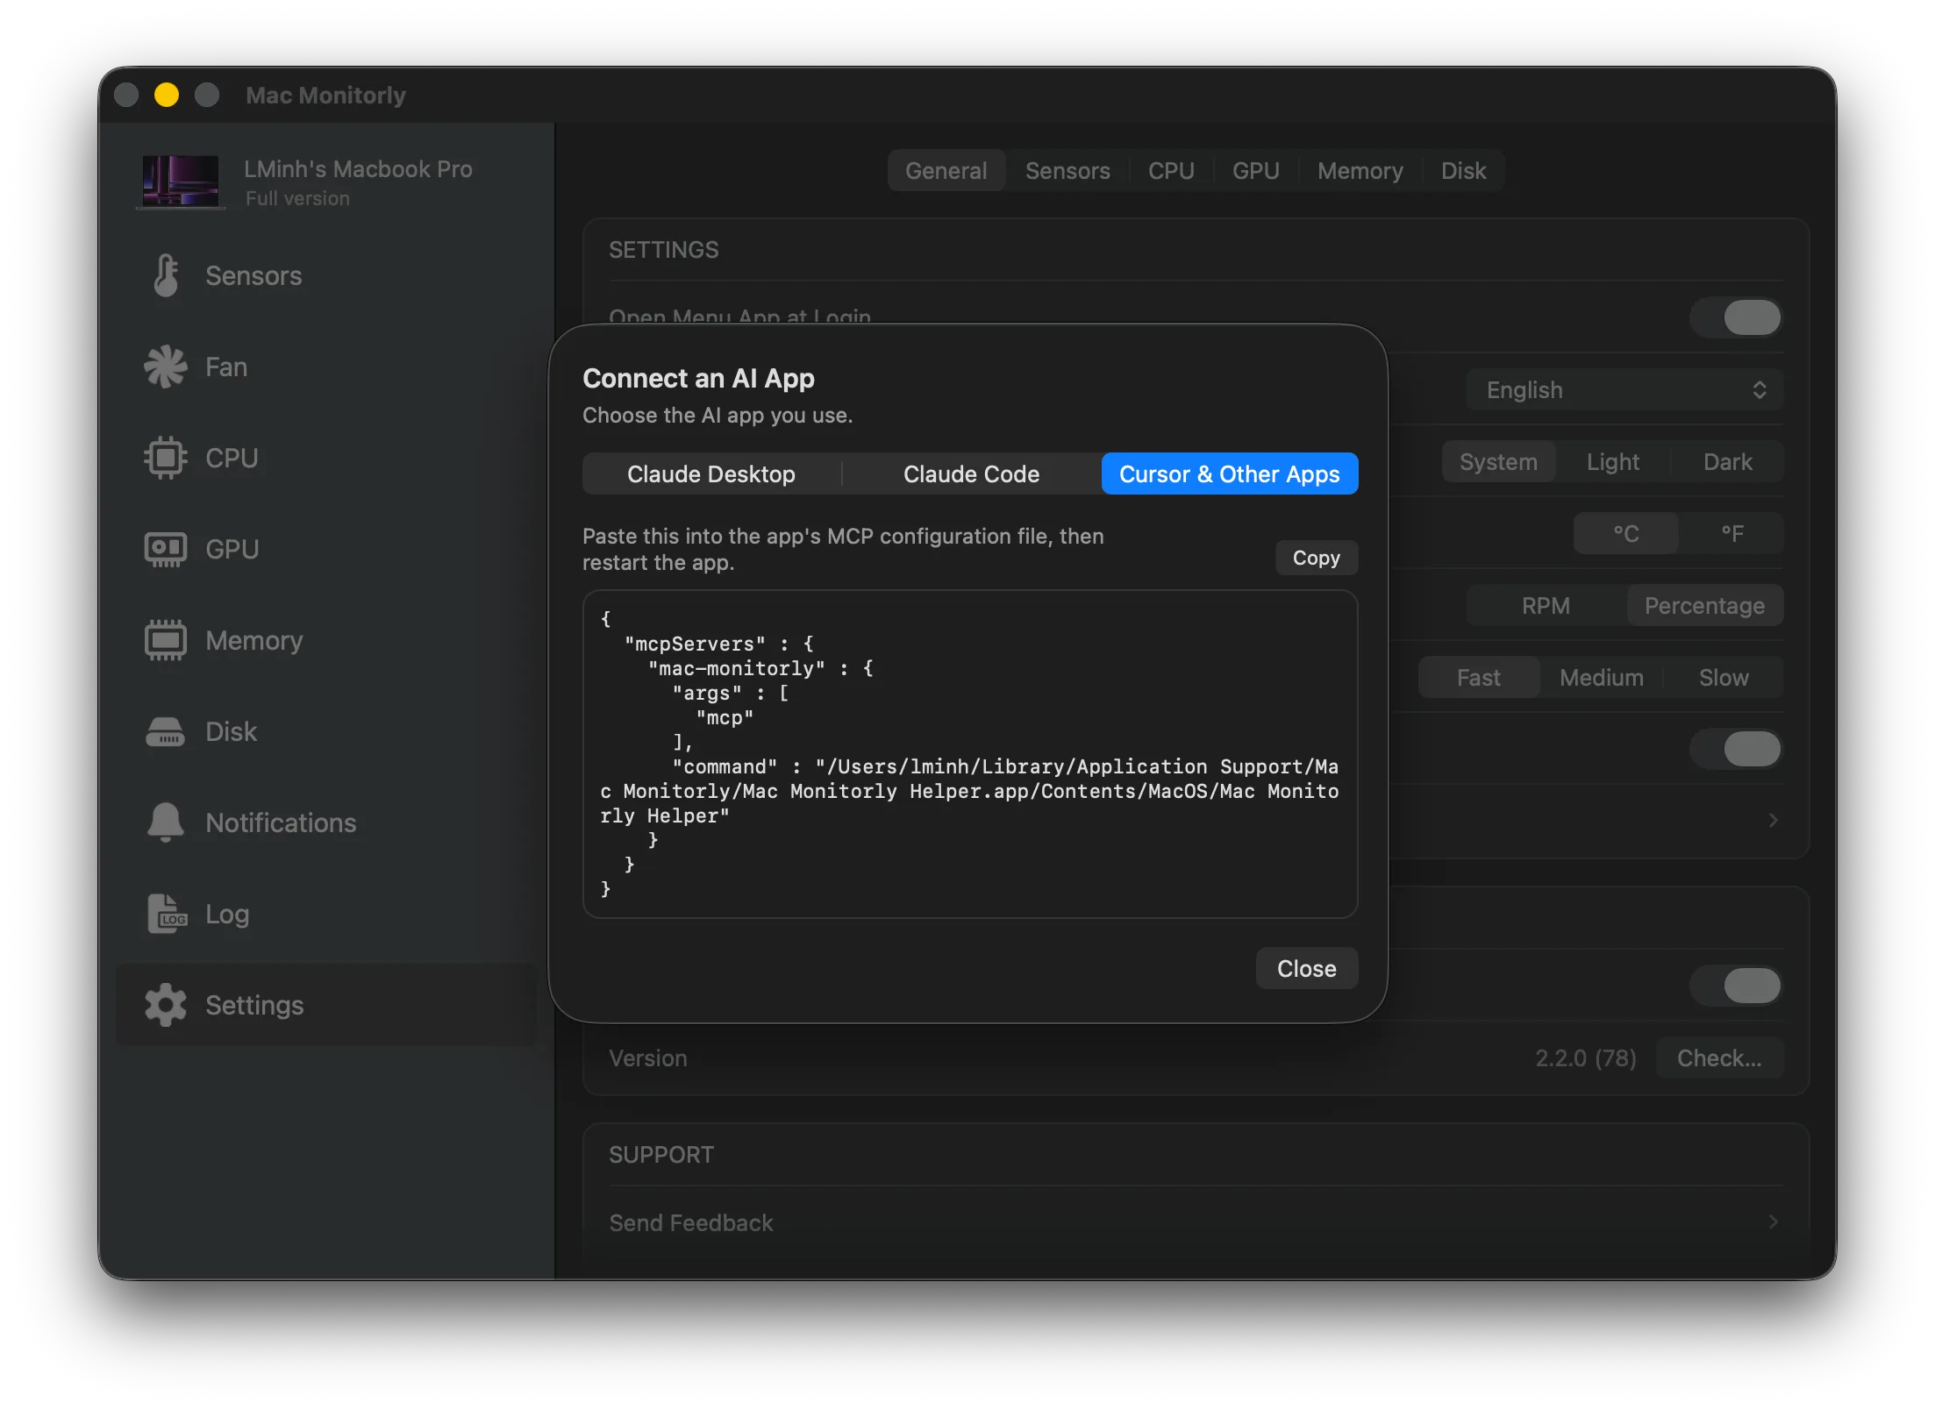Toggle the switch above the Version row
This screenshot has height=1410, width=1935.
(x=1737, y=986)
